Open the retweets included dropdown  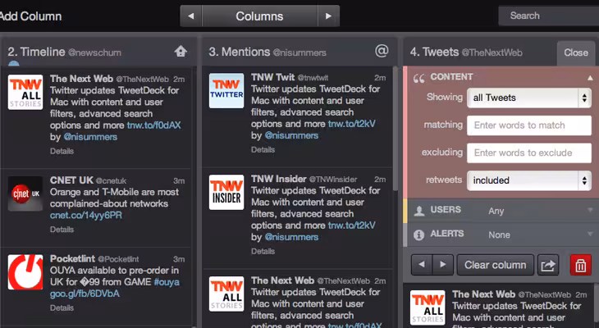[529, 180]
